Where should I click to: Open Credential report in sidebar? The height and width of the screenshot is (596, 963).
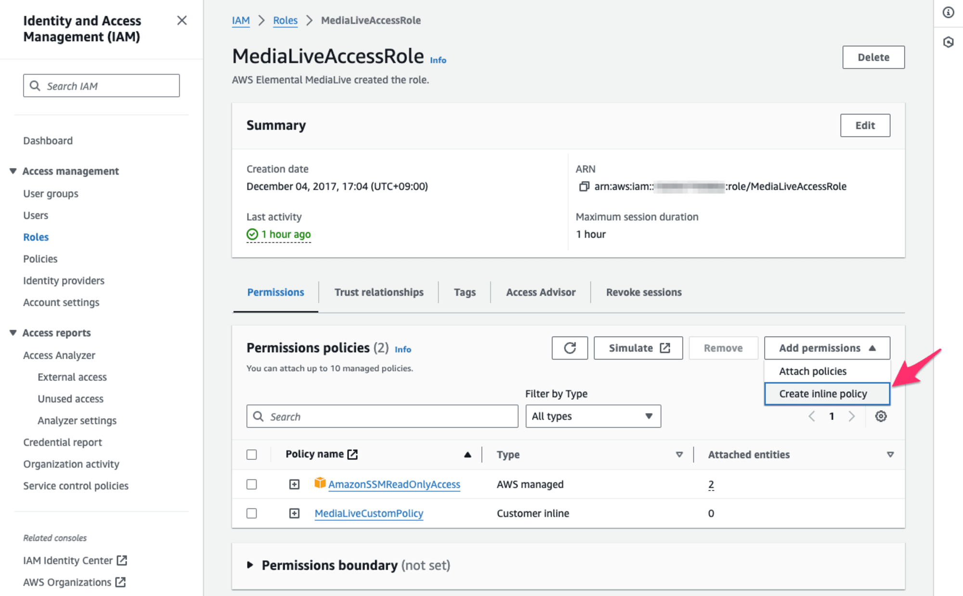tap(63, 442)
